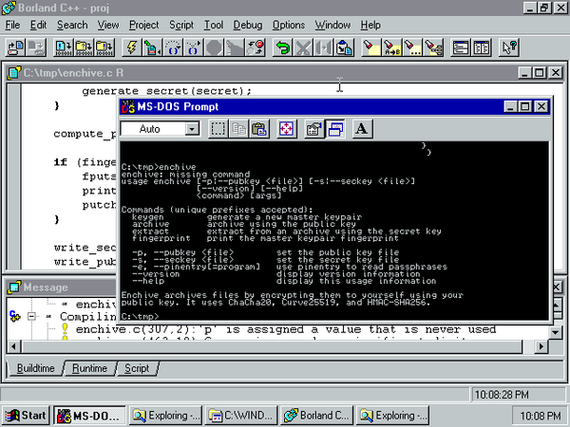
Task: Click the Windows Start button
Action: pyautogui.click(x=26, y=416)
